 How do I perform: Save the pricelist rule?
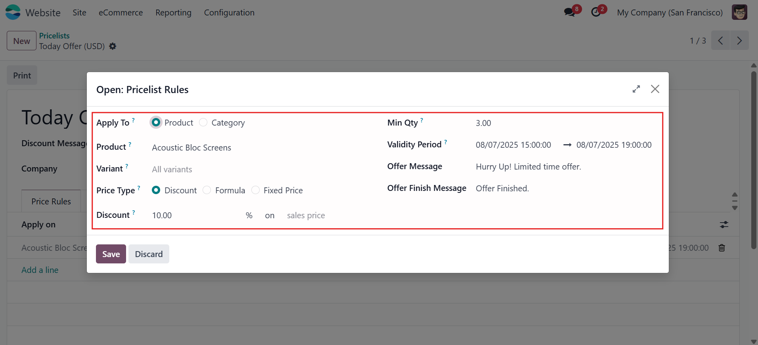click(111, 254)
